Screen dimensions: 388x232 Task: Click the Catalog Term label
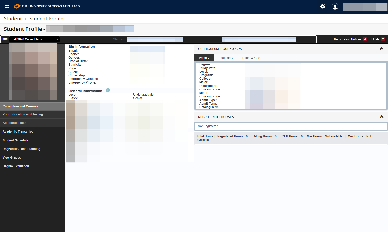point(210,107)
